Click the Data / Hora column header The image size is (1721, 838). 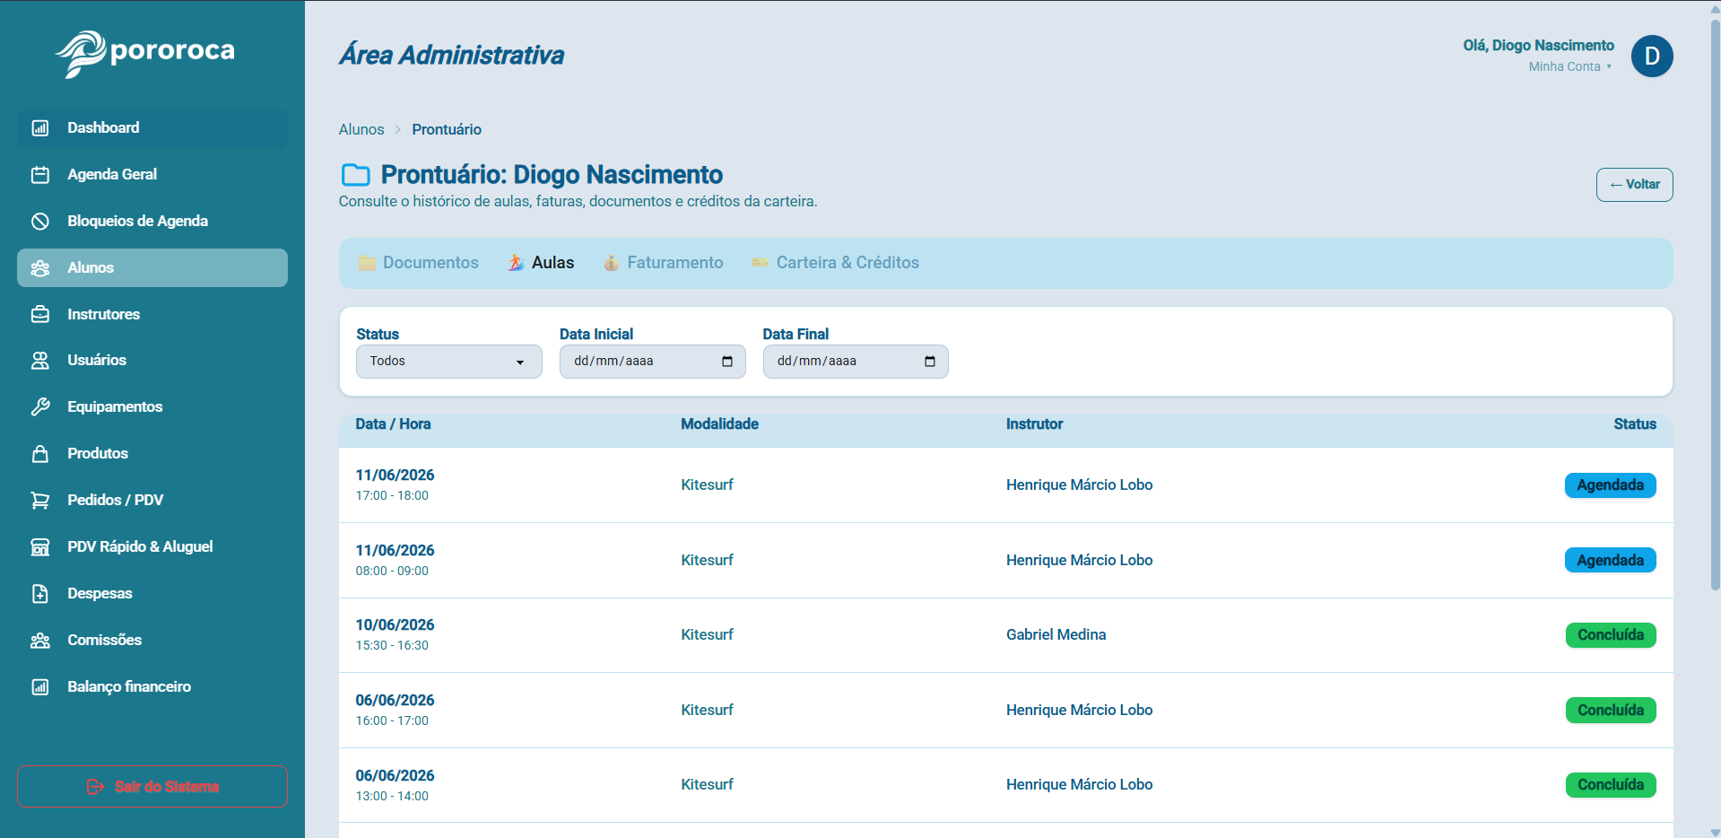393,424
